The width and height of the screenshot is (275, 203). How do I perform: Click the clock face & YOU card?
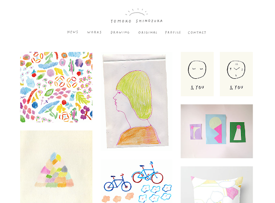236,74
